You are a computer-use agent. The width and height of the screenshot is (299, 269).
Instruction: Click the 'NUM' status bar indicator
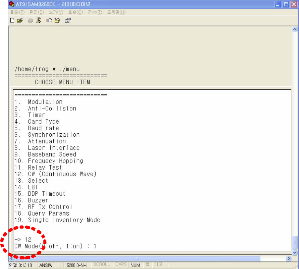pos(135,265)
